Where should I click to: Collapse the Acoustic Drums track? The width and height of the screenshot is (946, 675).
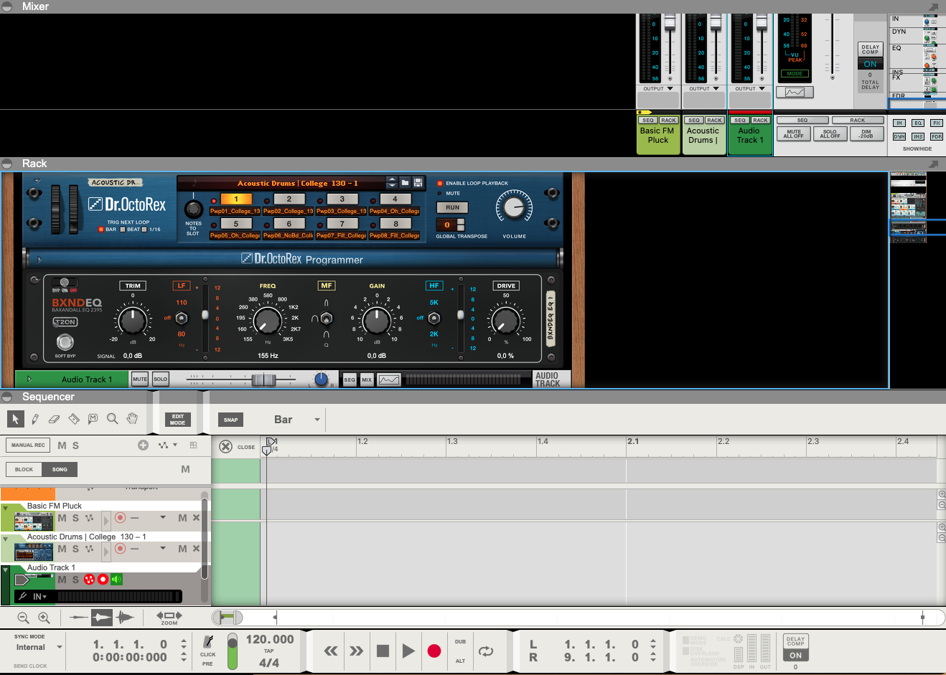(6, 539)
